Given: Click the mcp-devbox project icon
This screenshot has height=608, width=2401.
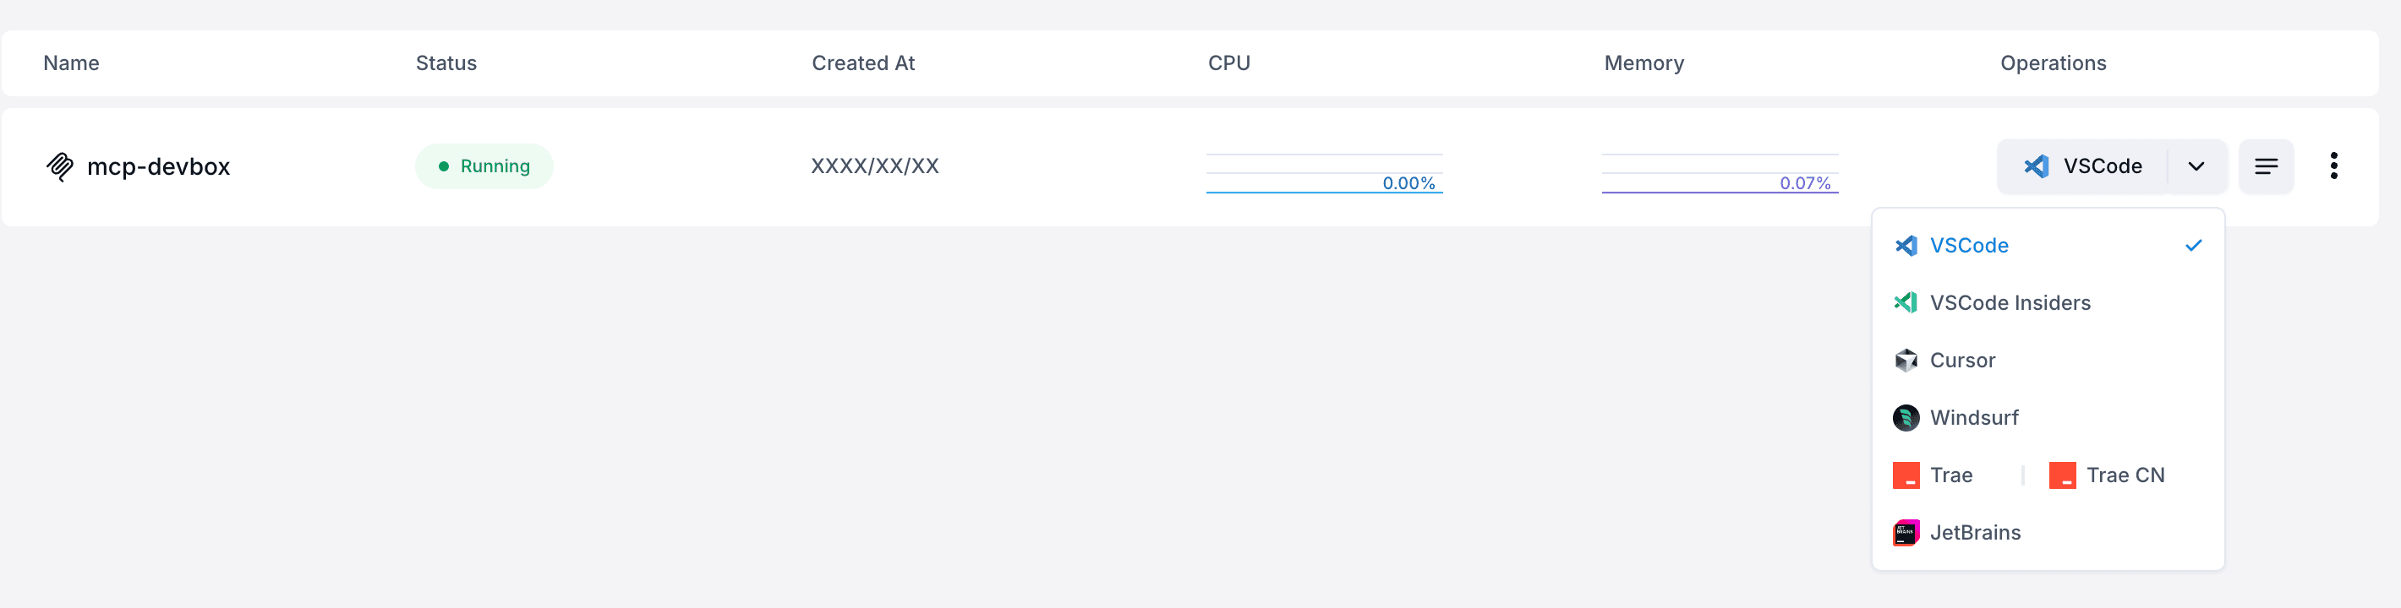Looking at the screenshot, I should pyautogui.click(x=62, y=166).
